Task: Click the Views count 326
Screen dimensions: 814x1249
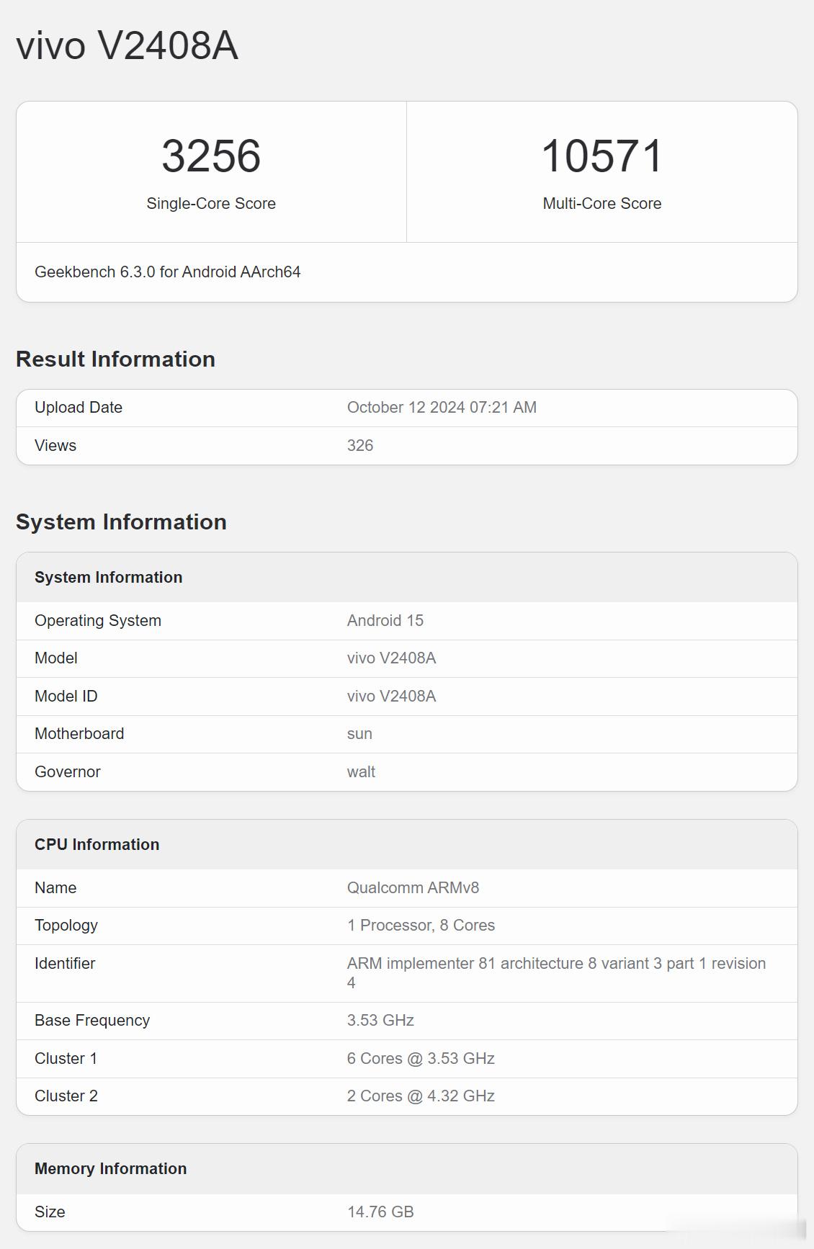Action: pyautogui.click(x=360, y=446)
